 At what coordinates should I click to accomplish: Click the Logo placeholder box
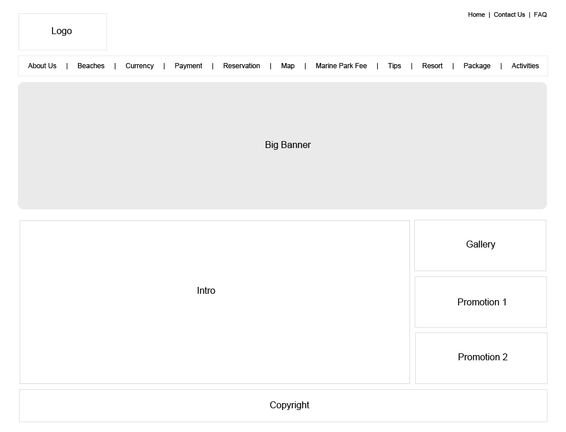62,32
